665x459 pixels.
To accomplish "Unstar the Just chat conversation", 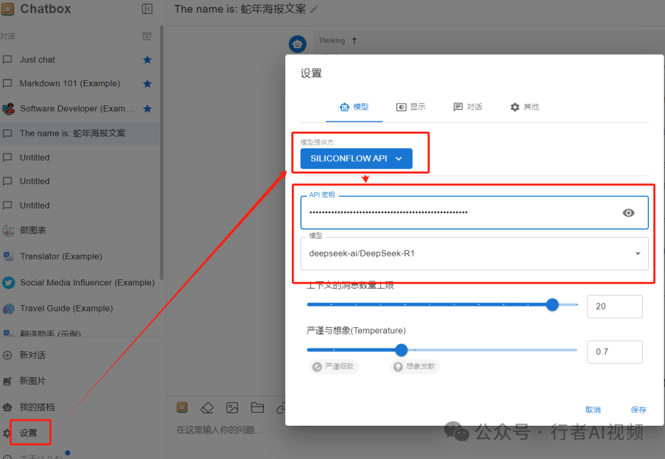I will point(147,60).
